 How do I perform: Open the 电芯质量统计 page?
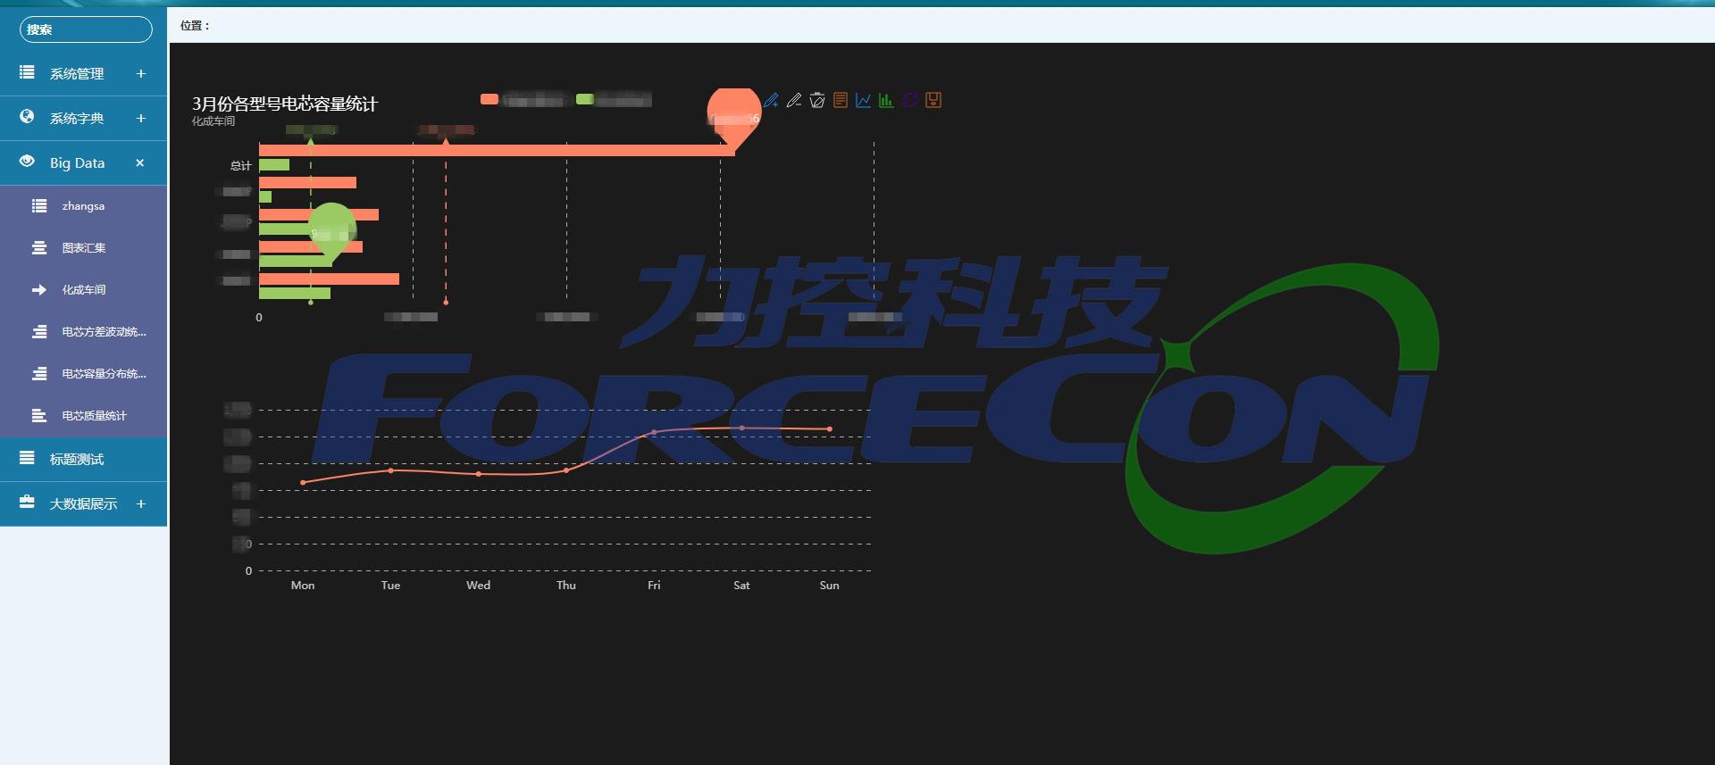[x=94, y=416]
